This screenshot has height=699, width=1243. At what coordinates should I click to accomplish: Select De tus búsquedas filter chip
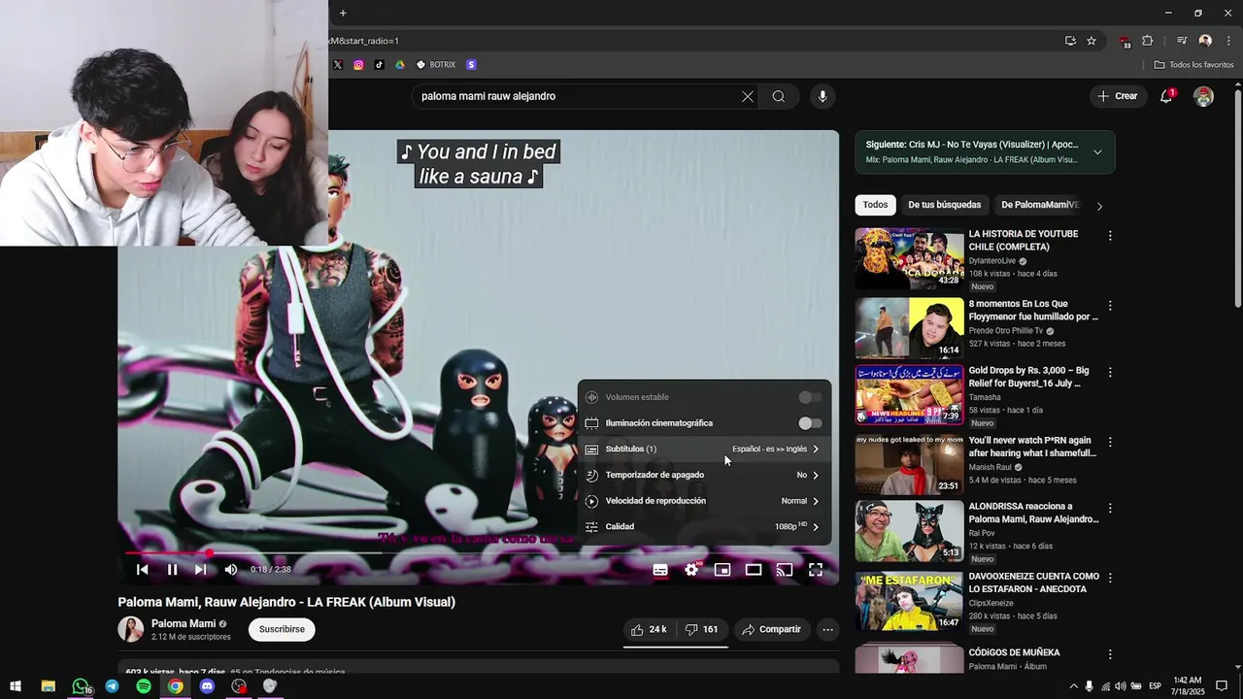(x=944, y=205)
